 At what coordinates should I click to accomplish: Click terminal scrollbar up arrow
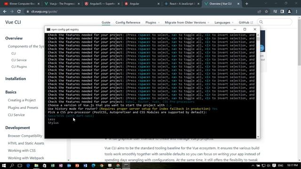258,35
